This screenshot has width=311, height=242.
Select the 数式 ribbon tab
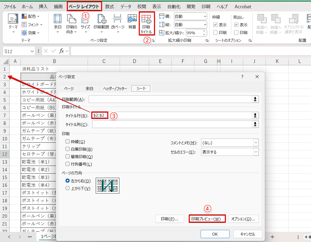[109, 6]
